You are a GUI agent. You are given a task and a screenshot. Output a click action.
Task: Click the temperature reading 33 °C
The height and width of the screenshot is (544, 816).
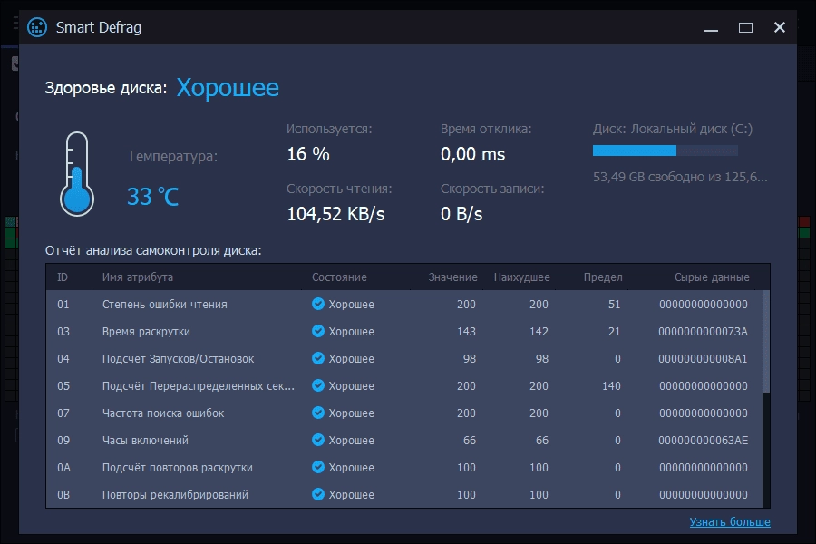tap(152, 196)
